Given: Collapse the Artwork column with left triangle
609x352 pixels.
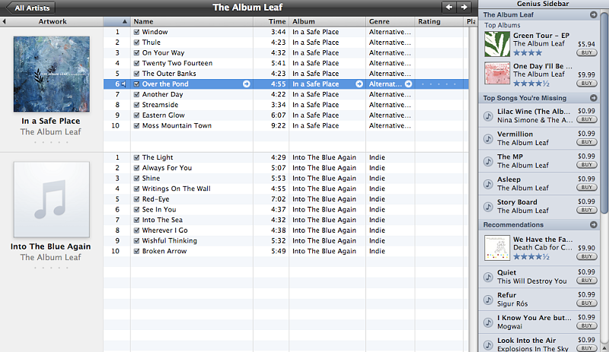Looking at the screenshot, I should click(x=4, y=21).
